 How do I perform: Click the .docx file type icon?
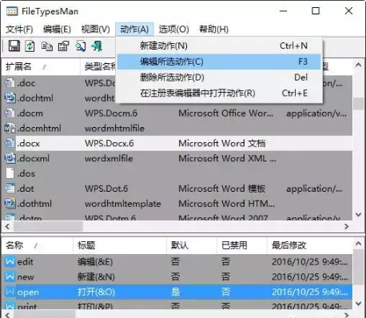tap(10, 143)
